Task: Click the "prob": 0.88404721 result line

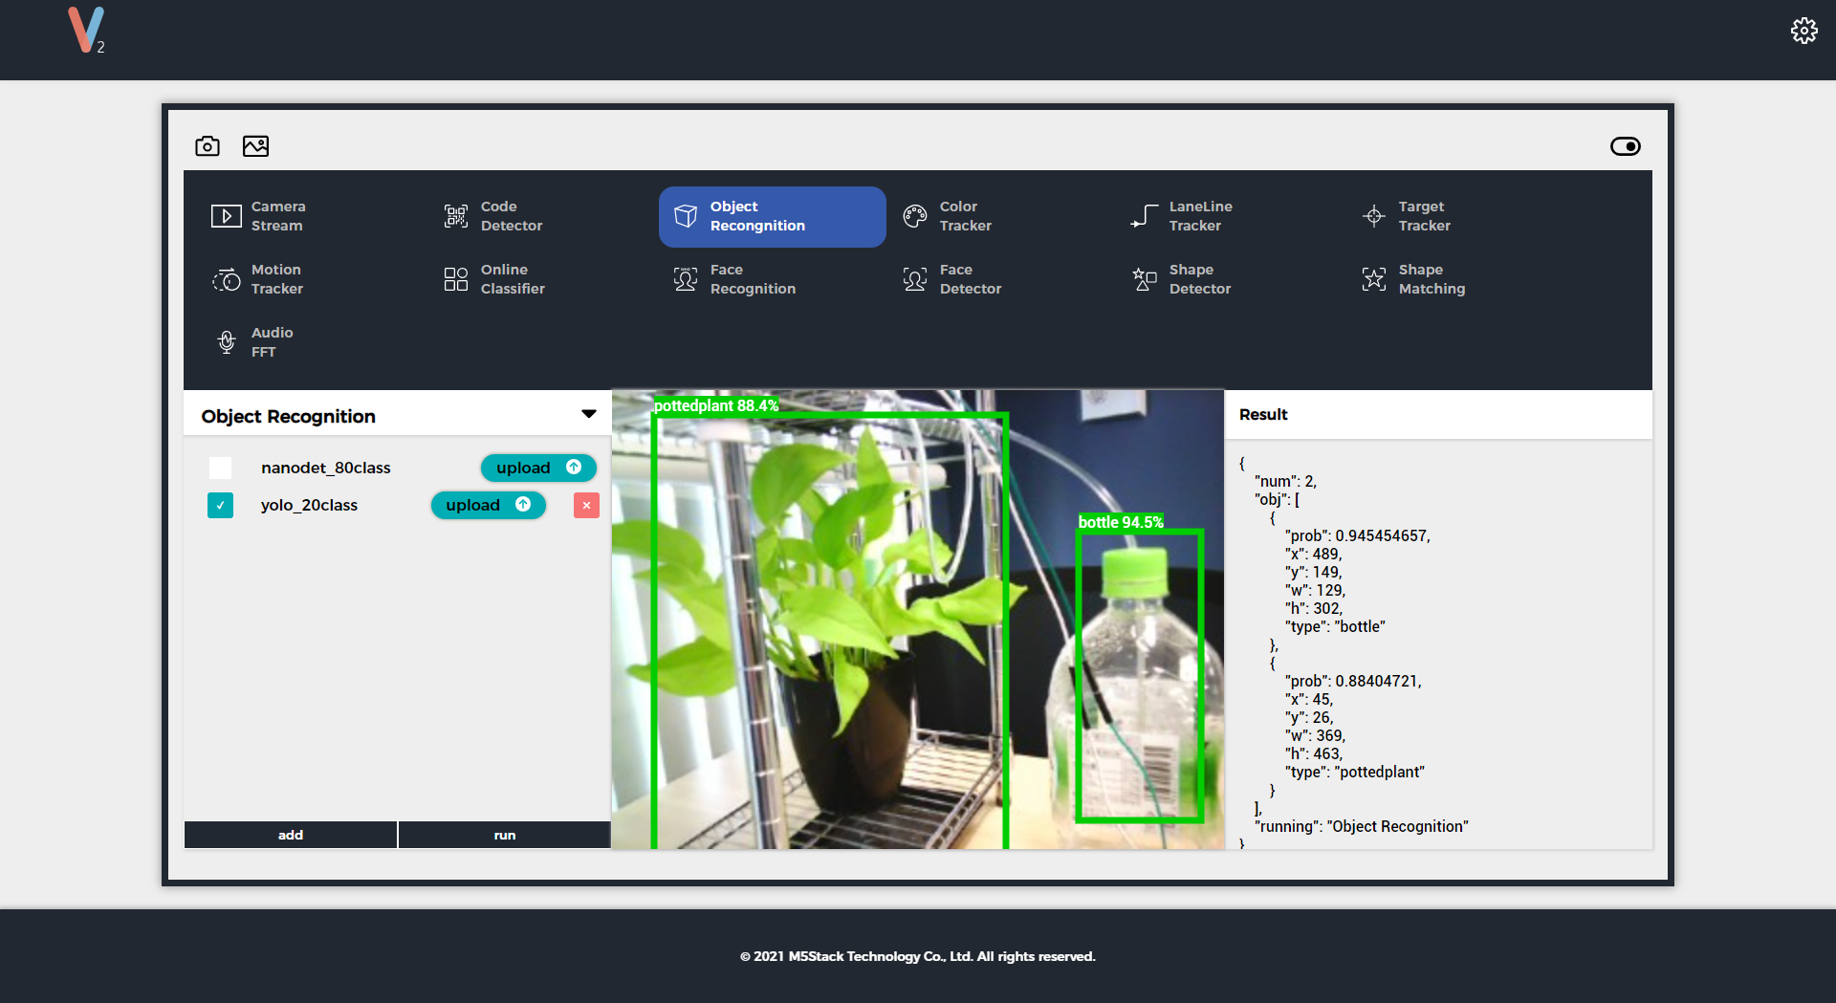Action: (1353, 681)
